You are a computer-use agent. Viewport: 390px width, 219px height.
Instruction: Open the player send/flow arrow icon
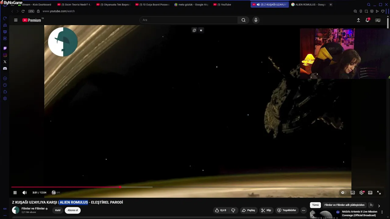(x=377, y=11)
